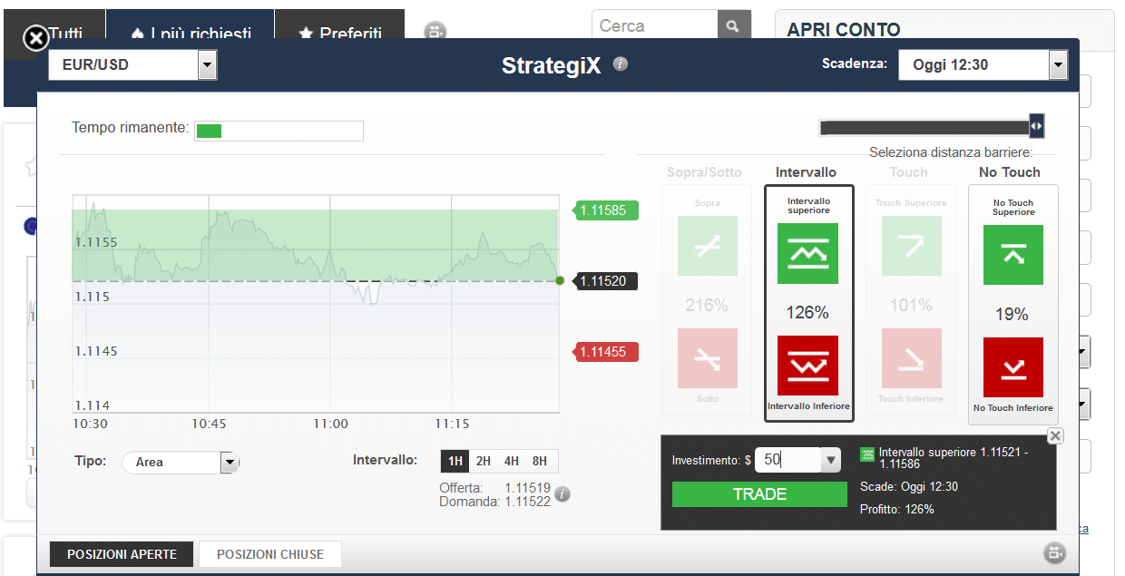This screenshot has width=1125, height=576.
Task: Click the info icon beside Offerta/Domanda prices
Action: [562, 494]
